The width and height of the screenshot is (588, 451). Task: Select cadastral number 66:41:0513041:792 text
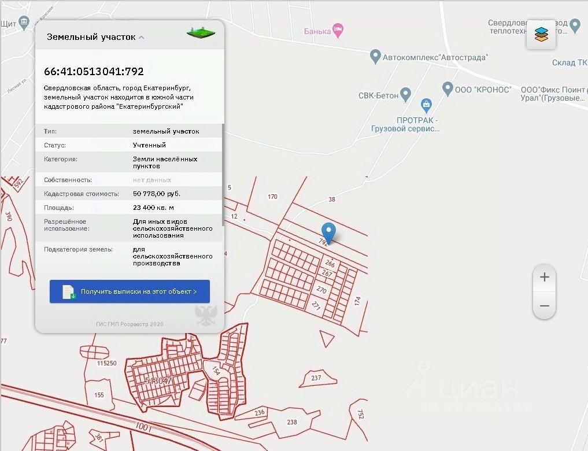pyautogui.click(x=94, y=71)
